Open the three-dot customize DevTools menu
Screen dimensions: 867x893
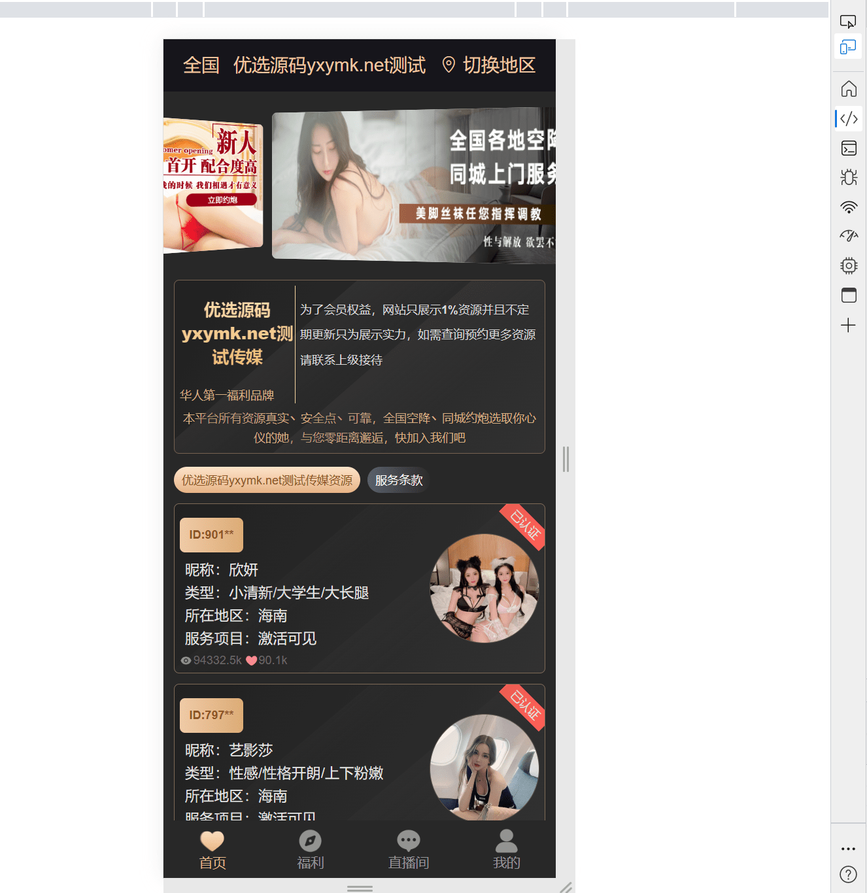[848, 849]
